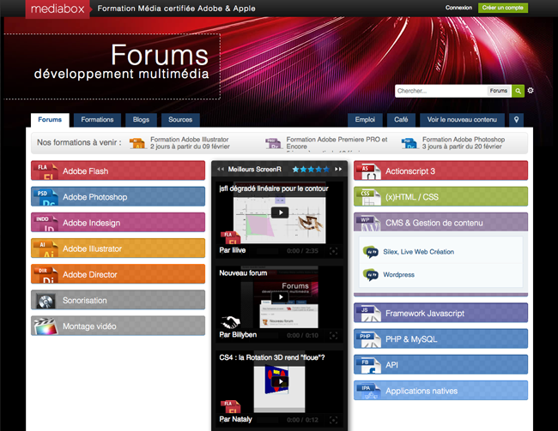
Task: Click the Créer un compte button
Action: coord(502,8)
